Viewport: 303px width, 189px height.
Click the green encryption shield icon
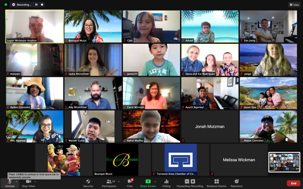[x=5, y=5]
